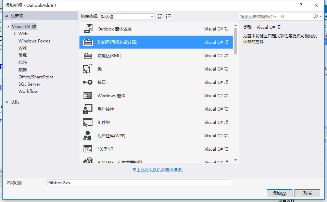Select the SQL Server category
Image resolution: width=327 pixels, height=202 pixels.
coord(29,84)
